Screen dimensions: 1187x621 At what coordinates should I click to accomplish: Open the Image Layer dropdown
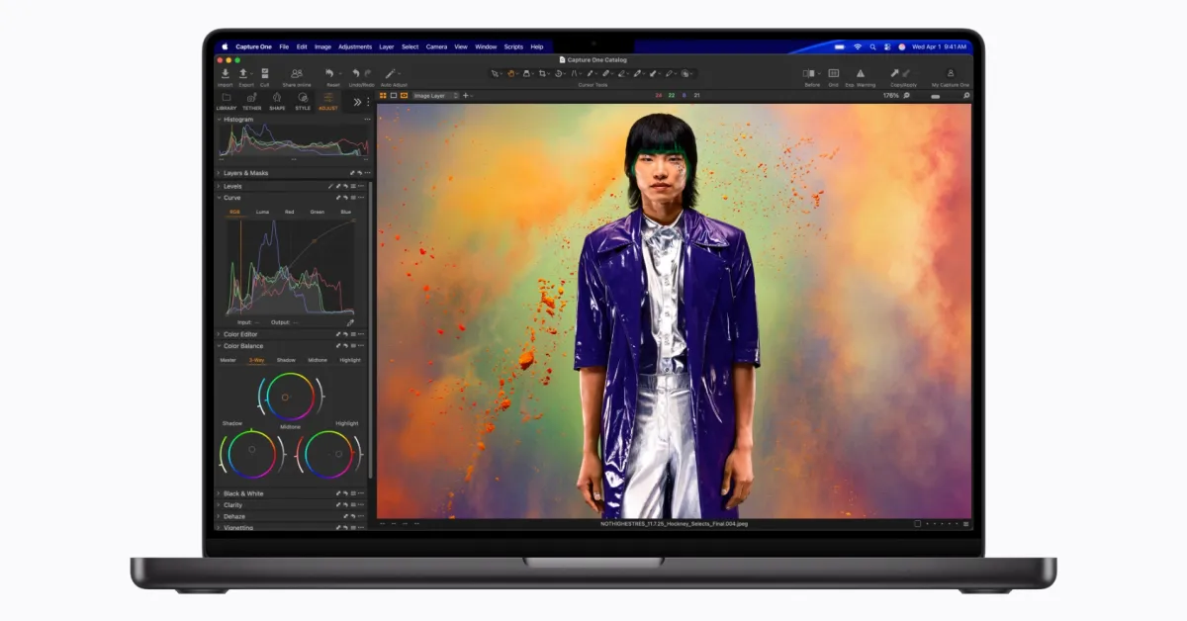click(435, 96)
